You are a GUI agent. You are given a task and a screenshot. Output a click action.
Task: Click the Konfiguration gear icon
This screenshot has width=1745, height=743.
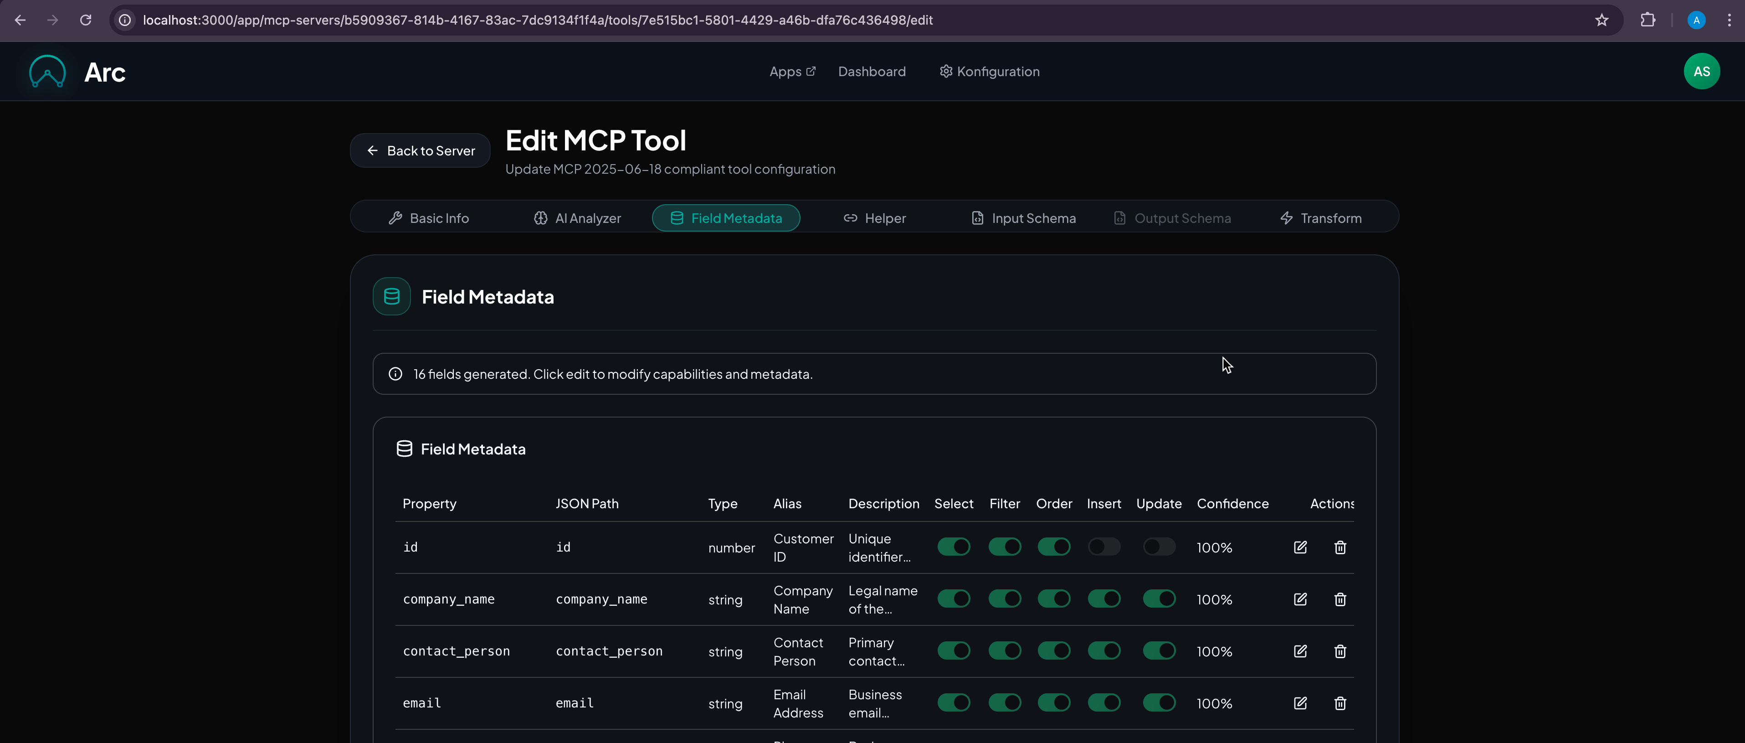point(946,71)
